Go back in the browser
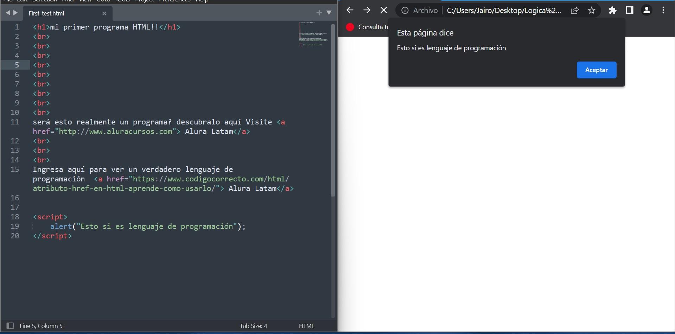This screenshot has width=675, height=334. (x=350, y=10)
